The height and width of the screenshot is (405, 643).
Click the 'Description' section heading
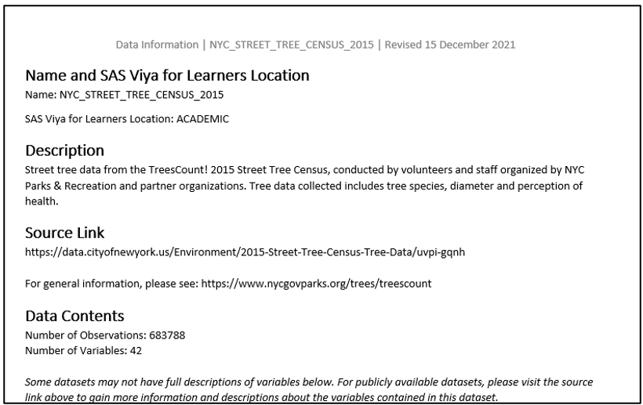pyautogui.click(x=65, y=150)
